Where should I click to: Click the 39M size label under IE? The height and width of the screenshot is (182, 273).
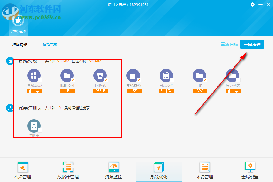[x=200, y=91]
